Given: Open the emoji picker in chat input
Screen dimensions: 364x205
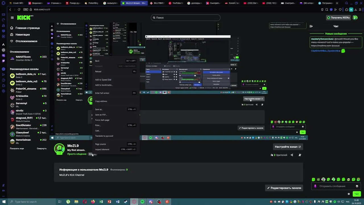Looking at the screenshot, I should [357, 186].
